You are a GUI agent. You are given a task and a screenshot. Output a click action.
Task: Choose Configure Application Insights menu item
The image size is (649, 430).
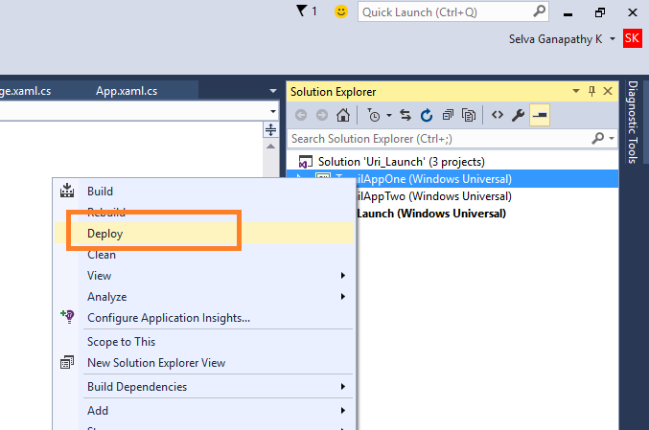click(x=169, y=317)
